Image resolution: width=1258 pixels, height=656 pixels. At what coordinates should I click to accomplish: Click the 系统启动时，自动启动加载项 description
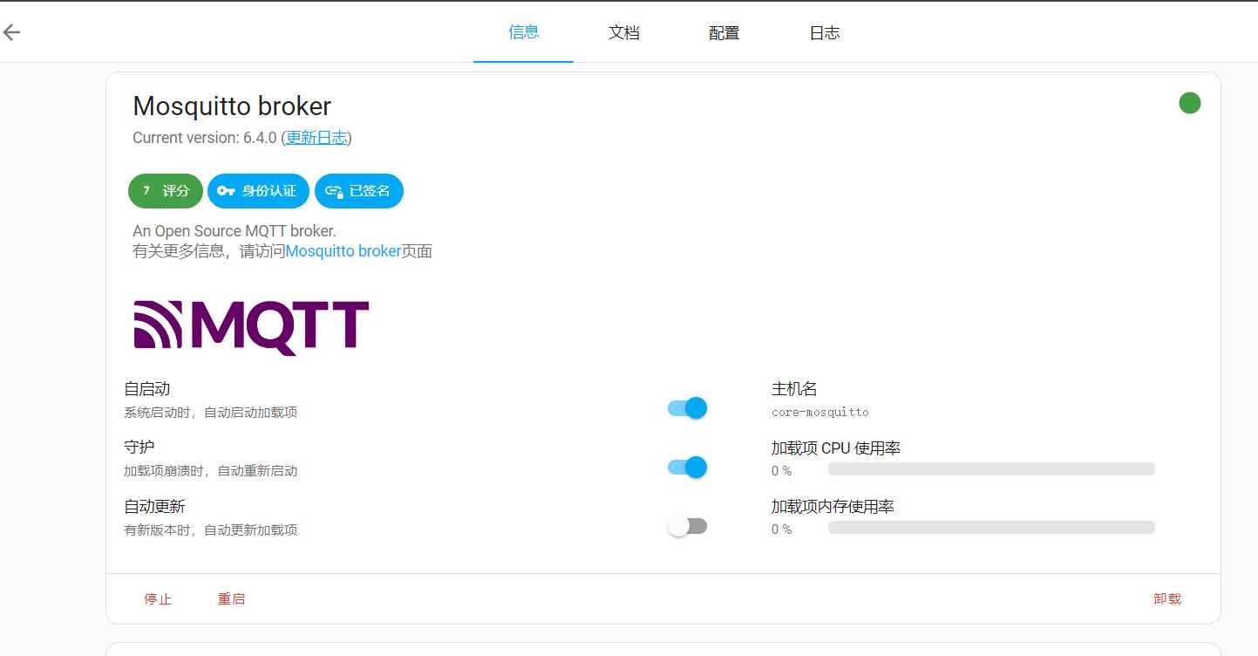(211, 412)
